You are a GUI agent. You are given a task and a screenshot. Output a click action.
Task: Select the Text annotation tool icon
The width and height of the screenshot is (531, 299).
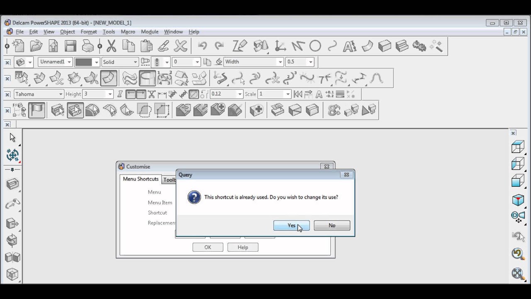(350, 46)
